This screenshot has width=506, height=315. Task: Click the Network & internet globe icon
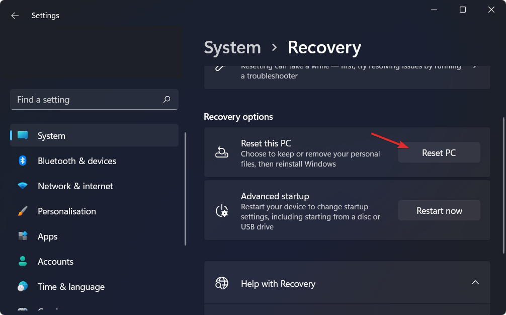(x=22, y=186)
